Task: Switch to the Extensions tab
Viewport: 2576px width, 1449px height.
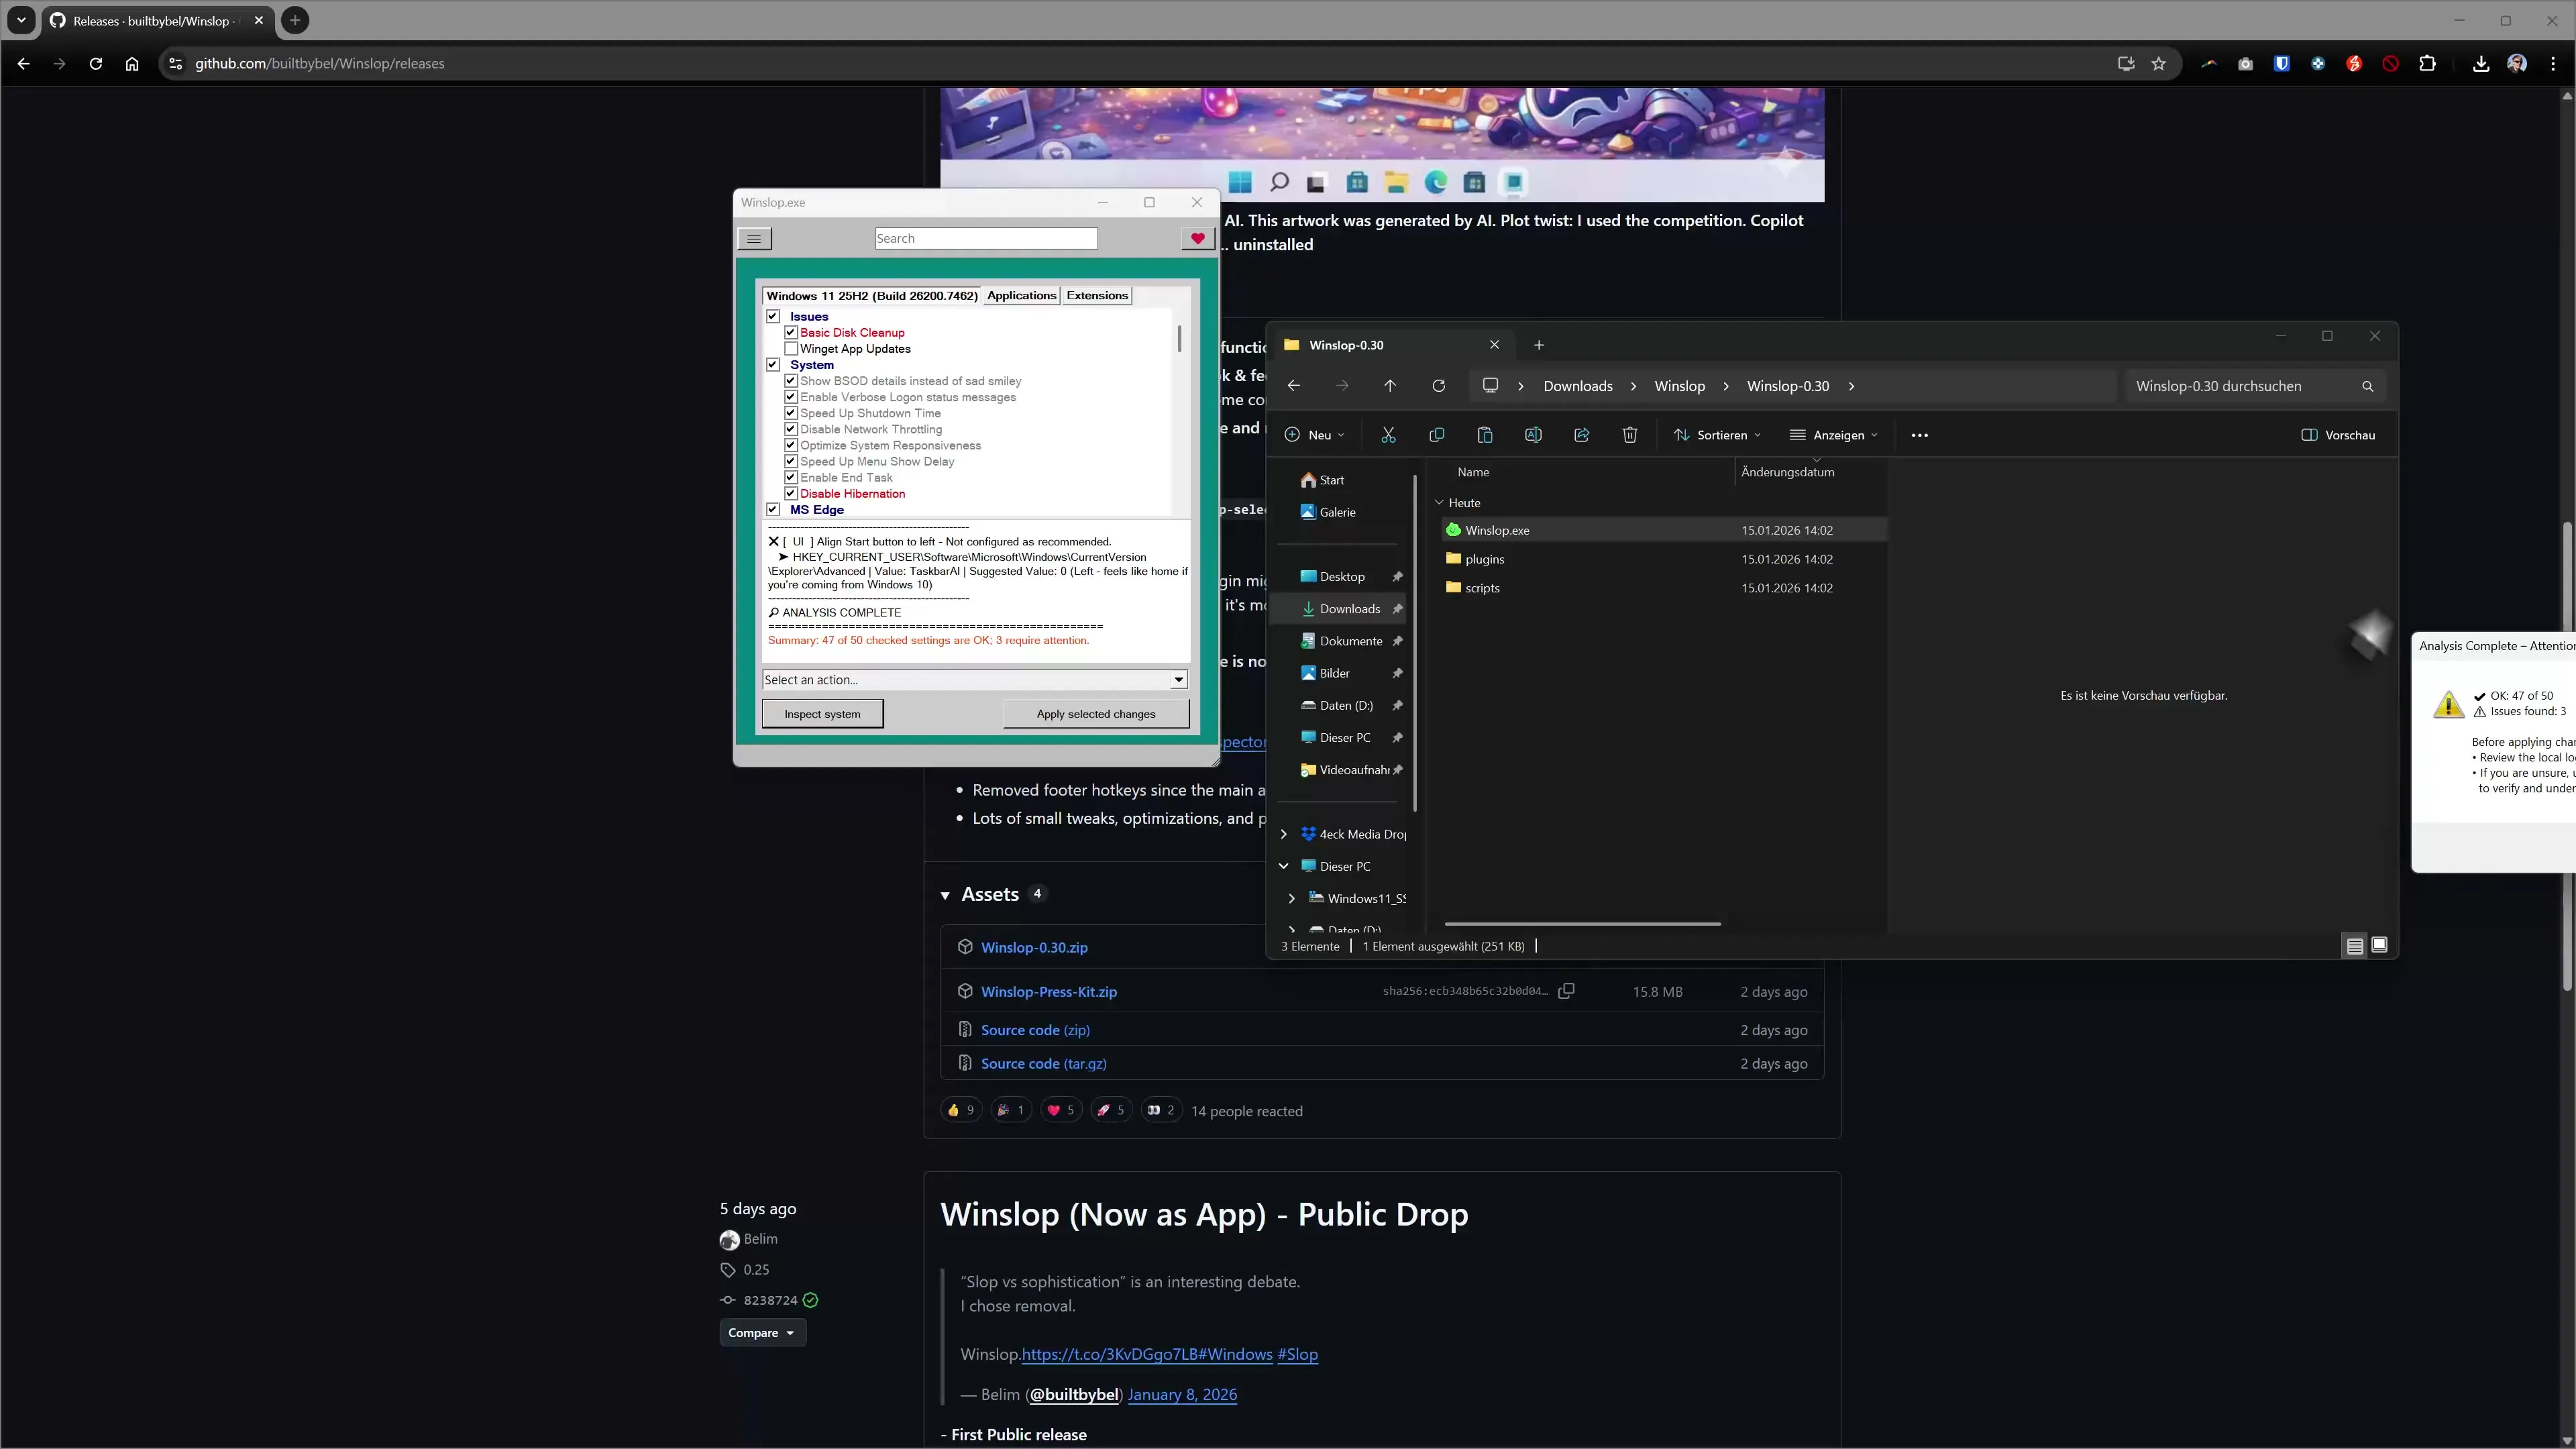Action: pyautogui.click(x=1097, y=295)
